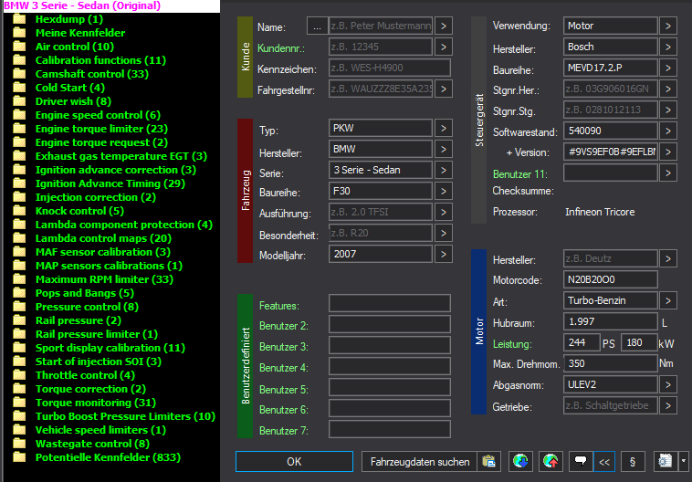This screenshot has width=692, height=482.
Task: Click the Fahrzeugdaten suchen button
Action: click(419, 462)
